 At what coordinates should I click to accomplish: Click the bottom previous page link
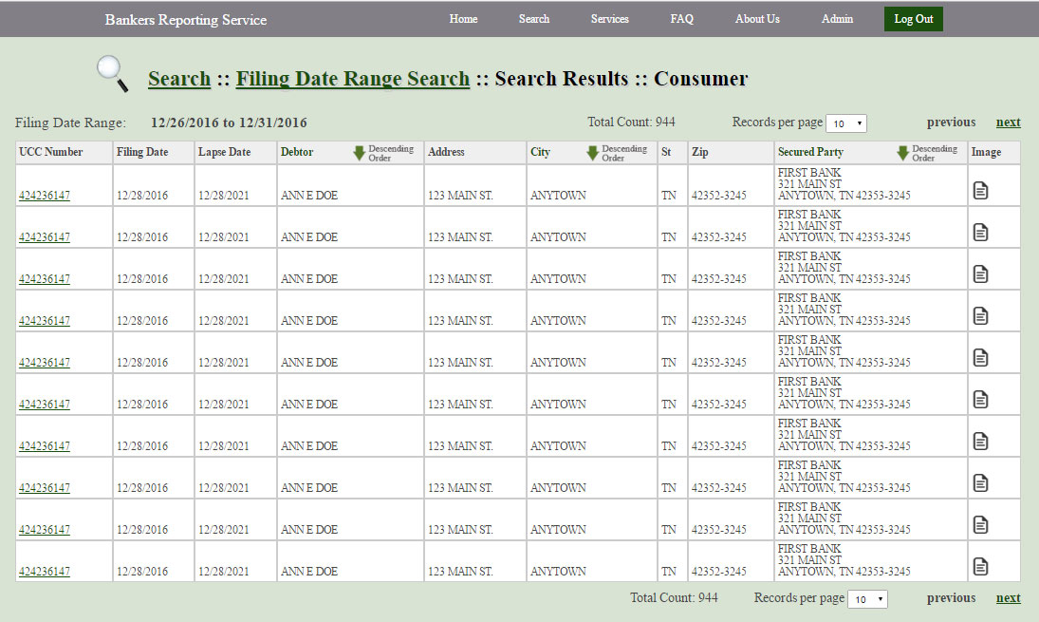(951, 598)
